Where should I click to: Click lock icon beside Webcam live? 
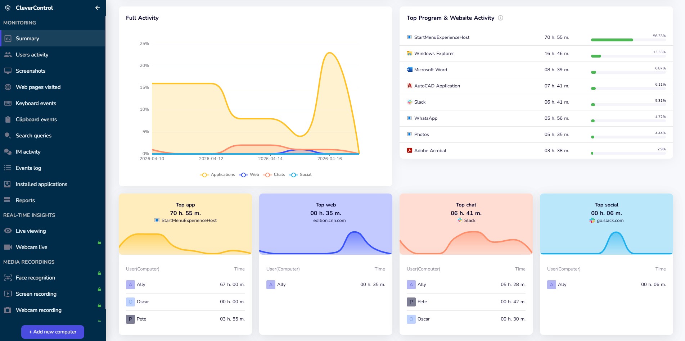(99, 242)
